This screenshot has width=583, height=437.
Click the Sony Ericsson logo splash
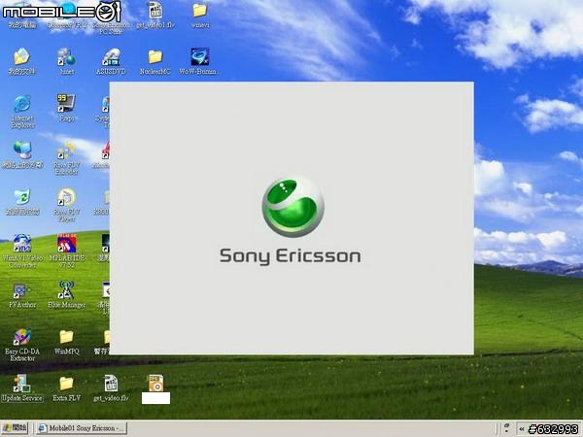pos(291,220)
